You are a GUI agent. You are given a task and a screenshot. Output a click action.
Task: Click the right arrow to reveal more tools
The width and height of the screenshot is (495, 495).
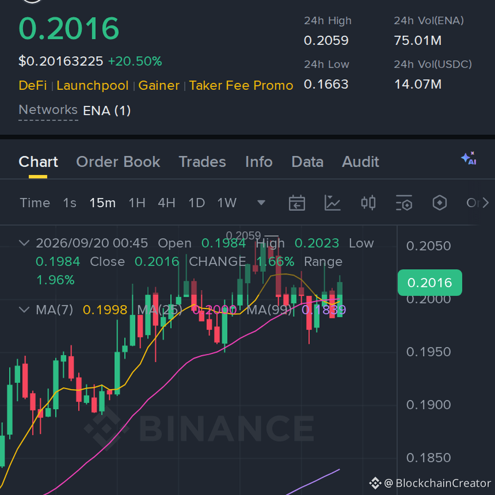pos(485,203)
